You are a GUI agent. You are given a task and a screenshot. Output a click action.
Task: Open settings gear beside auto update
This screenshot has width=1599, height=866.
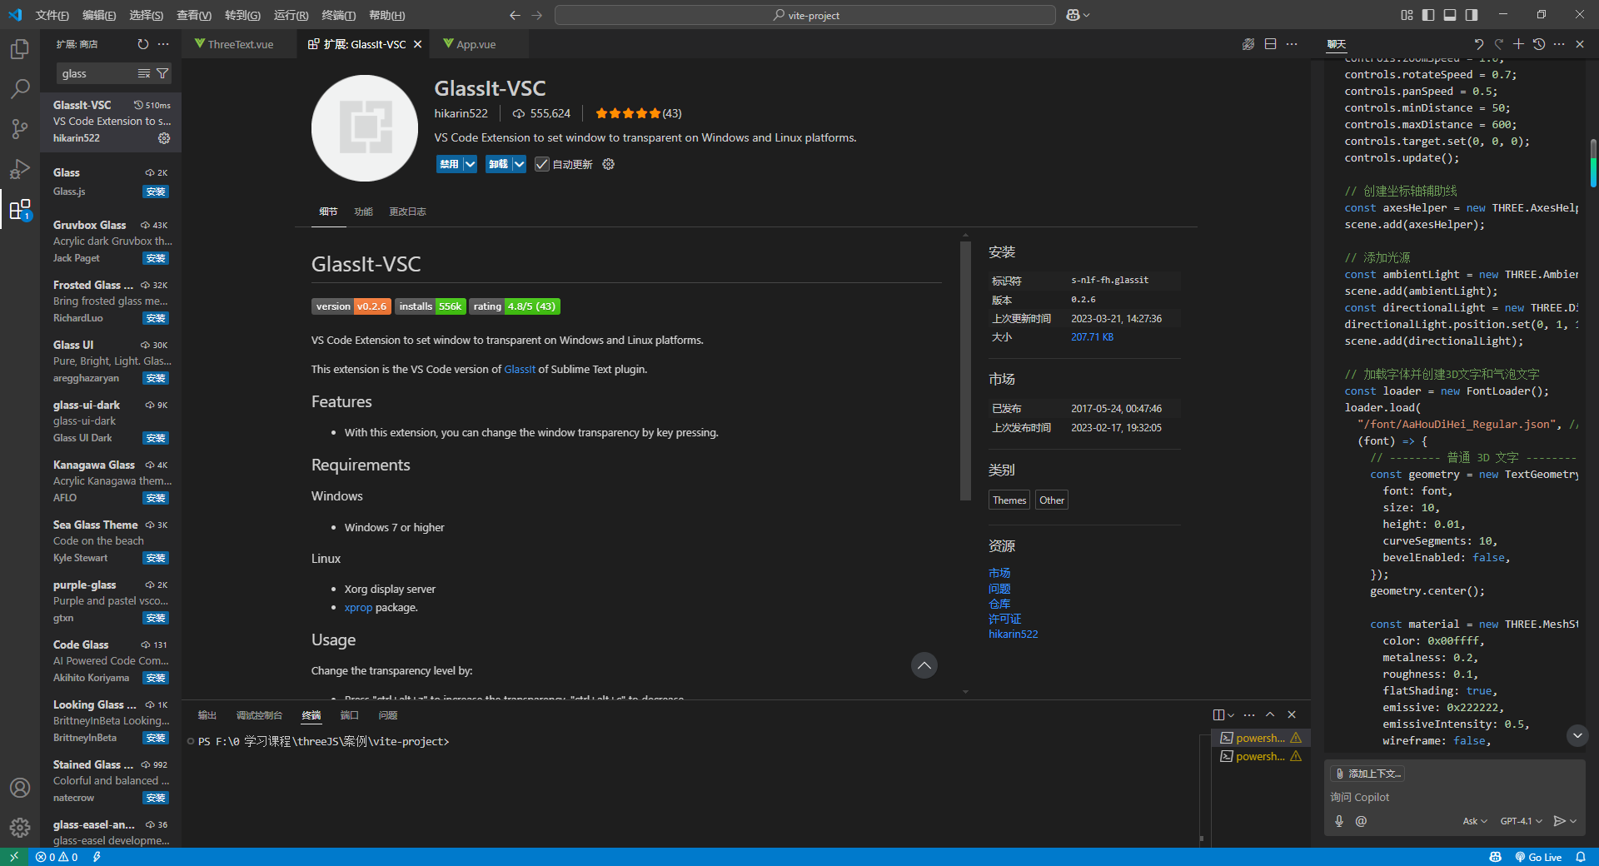coord(609,164)
